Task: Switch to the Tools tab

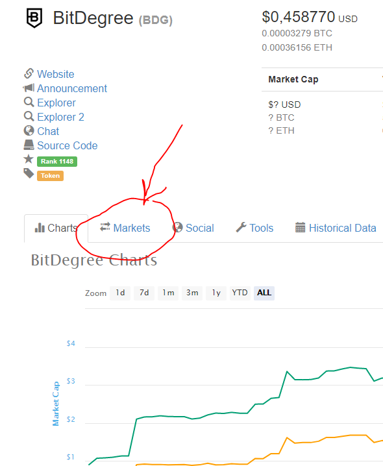Action: click(255, 228)
